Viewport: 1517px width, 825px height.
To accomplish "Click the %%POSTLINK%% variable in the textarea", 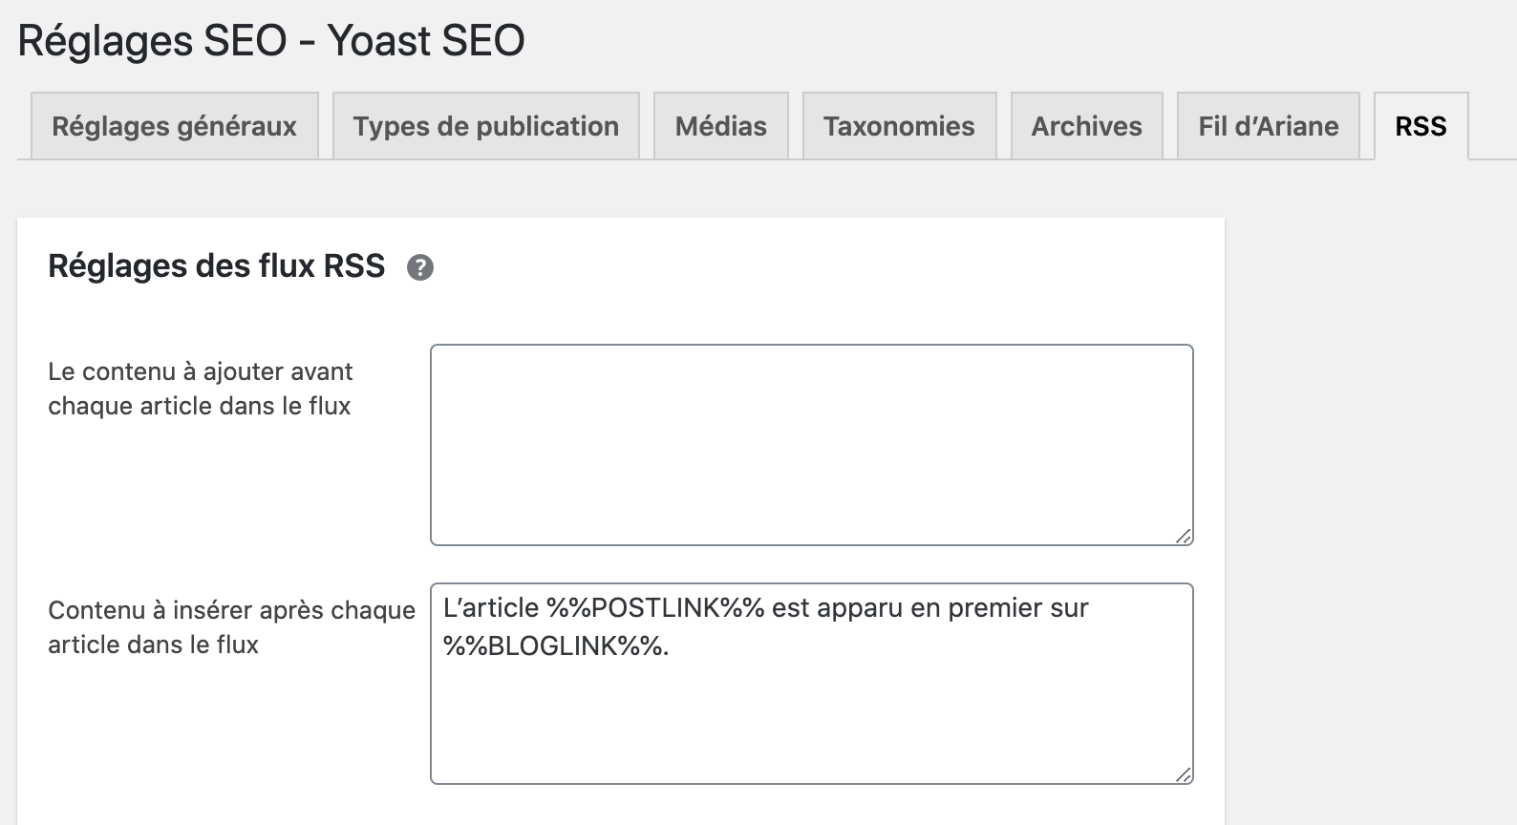I will (x=655, y=608).
